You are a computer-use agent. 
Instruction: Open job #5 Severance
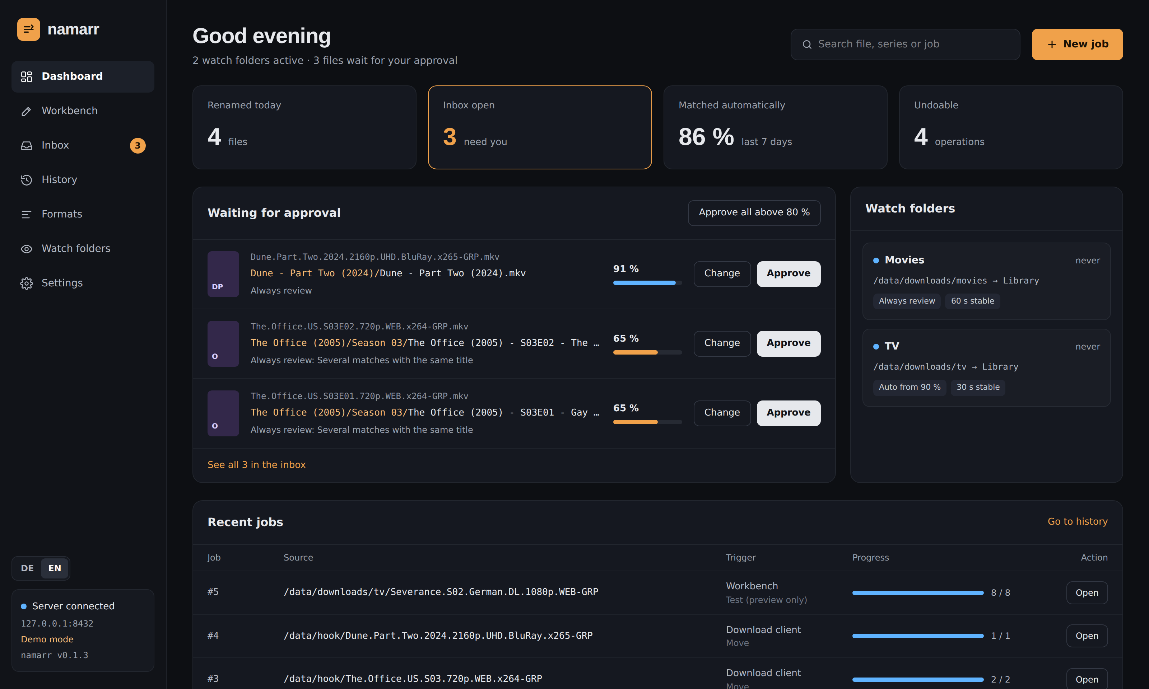click(x=1087, y=593)
